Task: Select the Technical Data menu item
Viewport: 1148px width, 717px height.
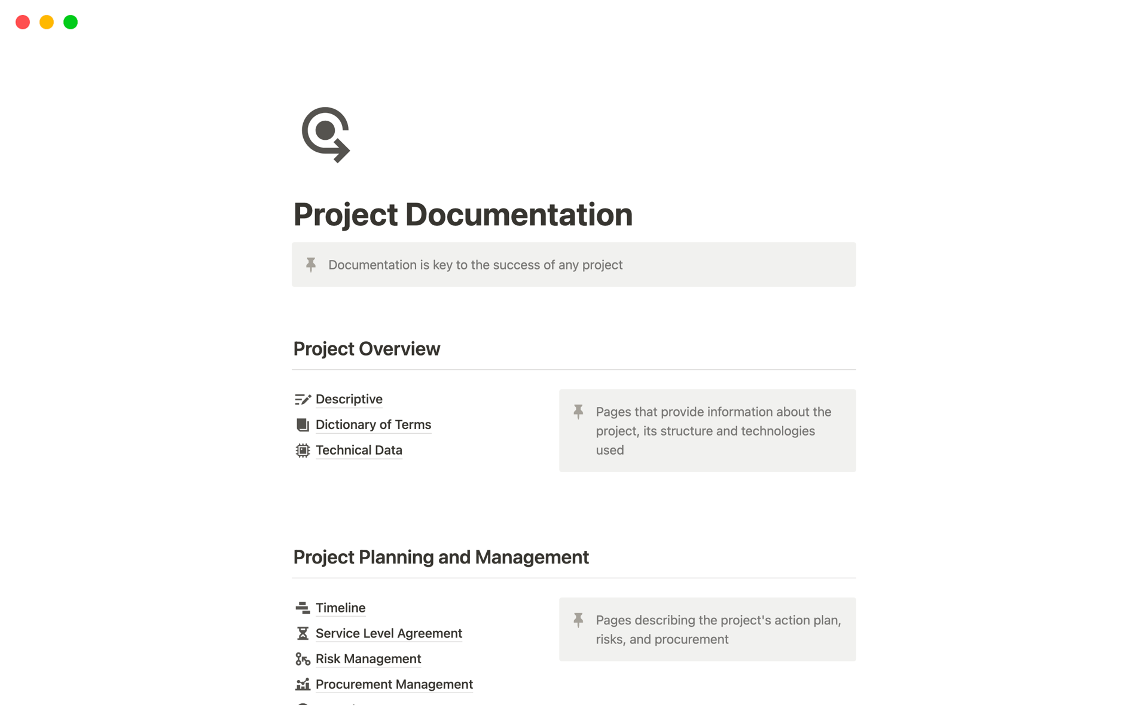Action: click(x=359, y=449)
